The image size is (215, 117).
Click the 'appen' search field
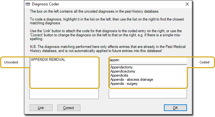(148, 60)
